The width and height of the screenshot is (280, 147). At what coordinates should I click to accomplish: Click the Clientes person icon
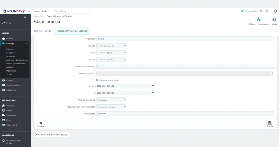tap(3, 80)
